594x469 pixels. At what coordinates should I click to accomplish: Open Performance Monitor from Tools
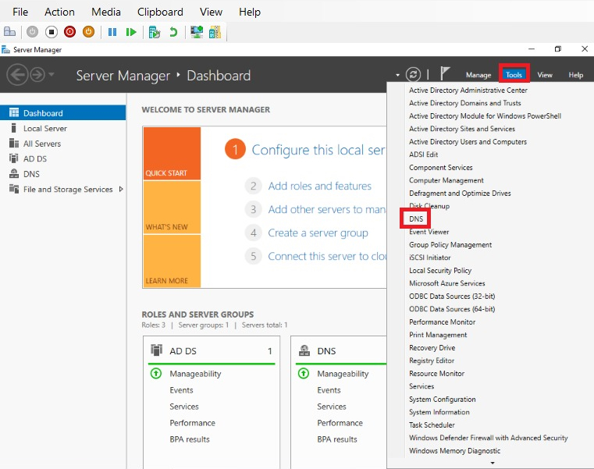click(x=442, y=322)
